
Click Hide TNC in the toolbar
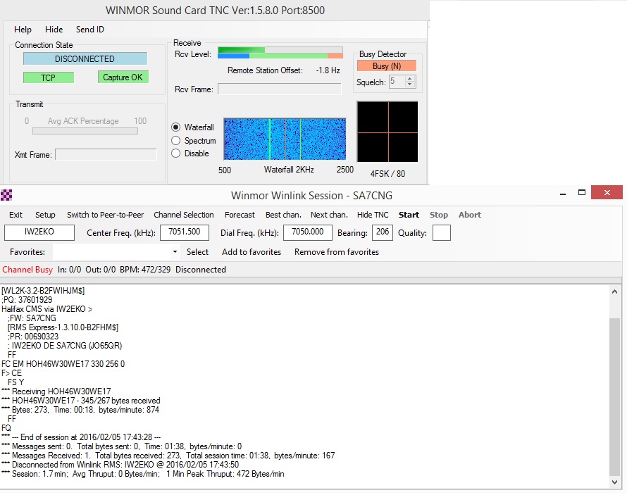pos(373,215)
